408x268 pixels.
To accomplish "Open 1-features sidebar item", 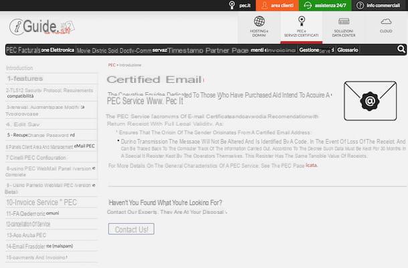I will pyautogui.click(x=25, y=78).
